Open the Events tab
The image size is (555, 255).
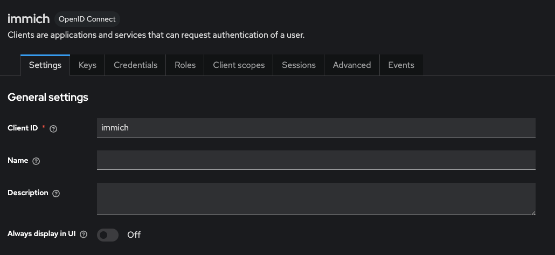pos(401,65)
